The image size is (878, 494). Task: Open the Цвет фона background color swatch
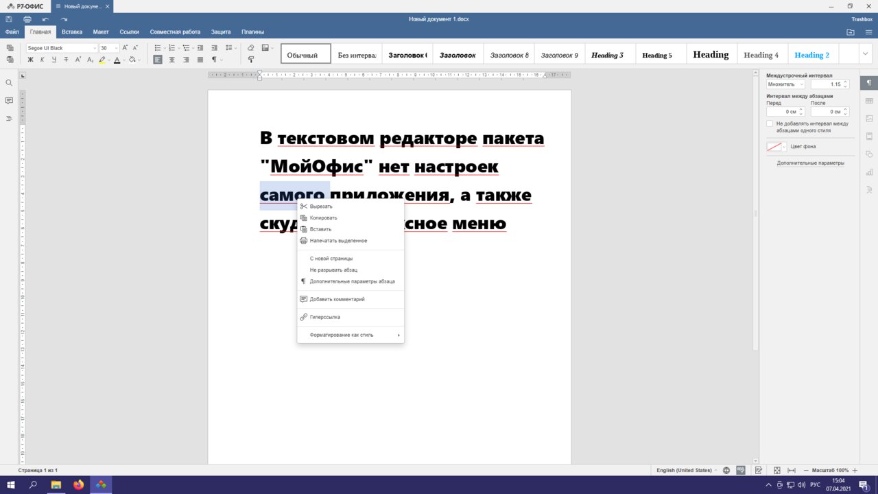click(x=776, y=147)
